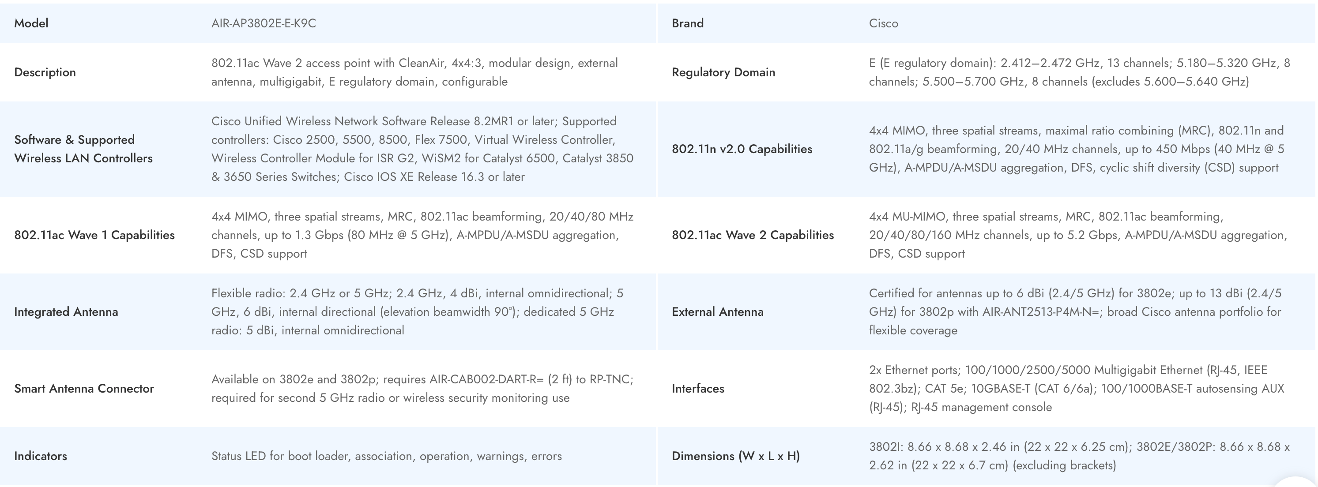Click the Software & Supported Wireless LAN Controllers label
The image size is (1318, 487).
(83, 149)
